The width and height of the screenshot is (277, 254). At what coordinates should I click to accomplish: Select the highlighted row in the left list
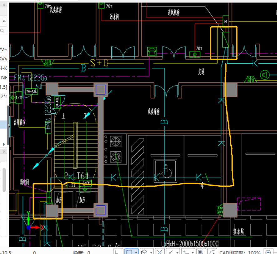pyautogui.click(x=3, y=124)
